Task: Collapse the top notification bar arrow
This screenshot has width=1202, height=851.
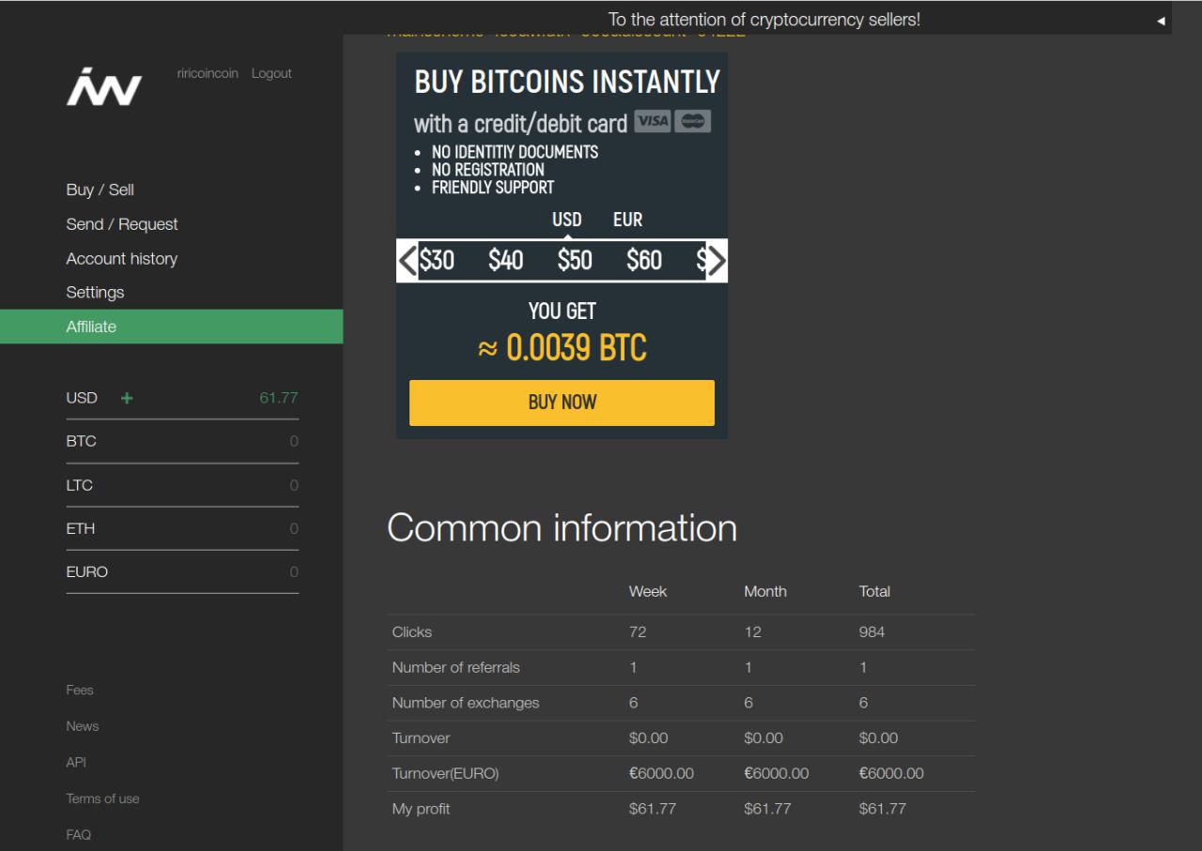Action: pyautogui.click(x=1161, y=20)
